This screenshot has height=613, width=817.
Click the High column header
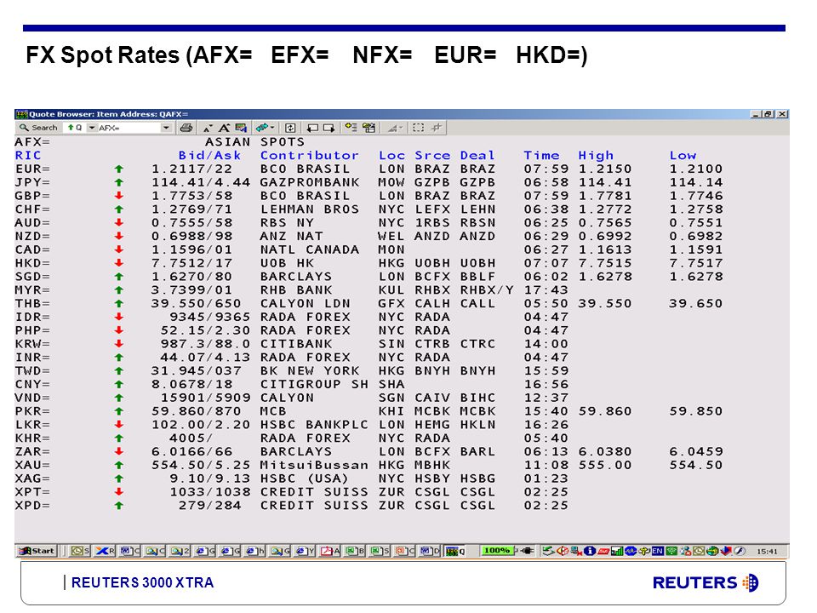click(x=596, y=155)
